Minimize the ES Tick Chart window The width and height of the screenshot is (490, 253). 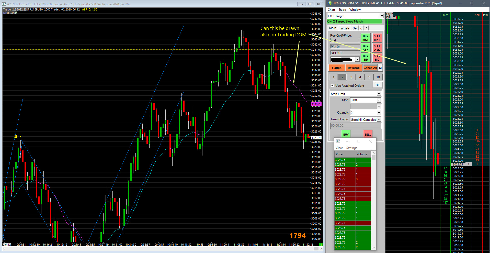click(301, 4)
